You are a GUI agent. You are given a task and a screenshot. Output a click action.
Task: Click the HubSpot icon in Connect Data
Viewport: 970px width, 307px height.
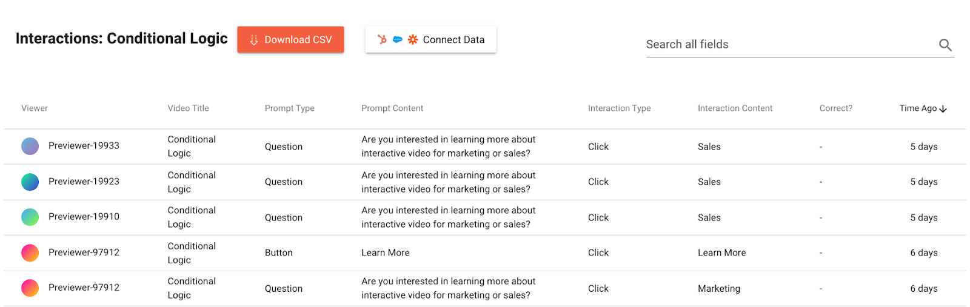382,39
